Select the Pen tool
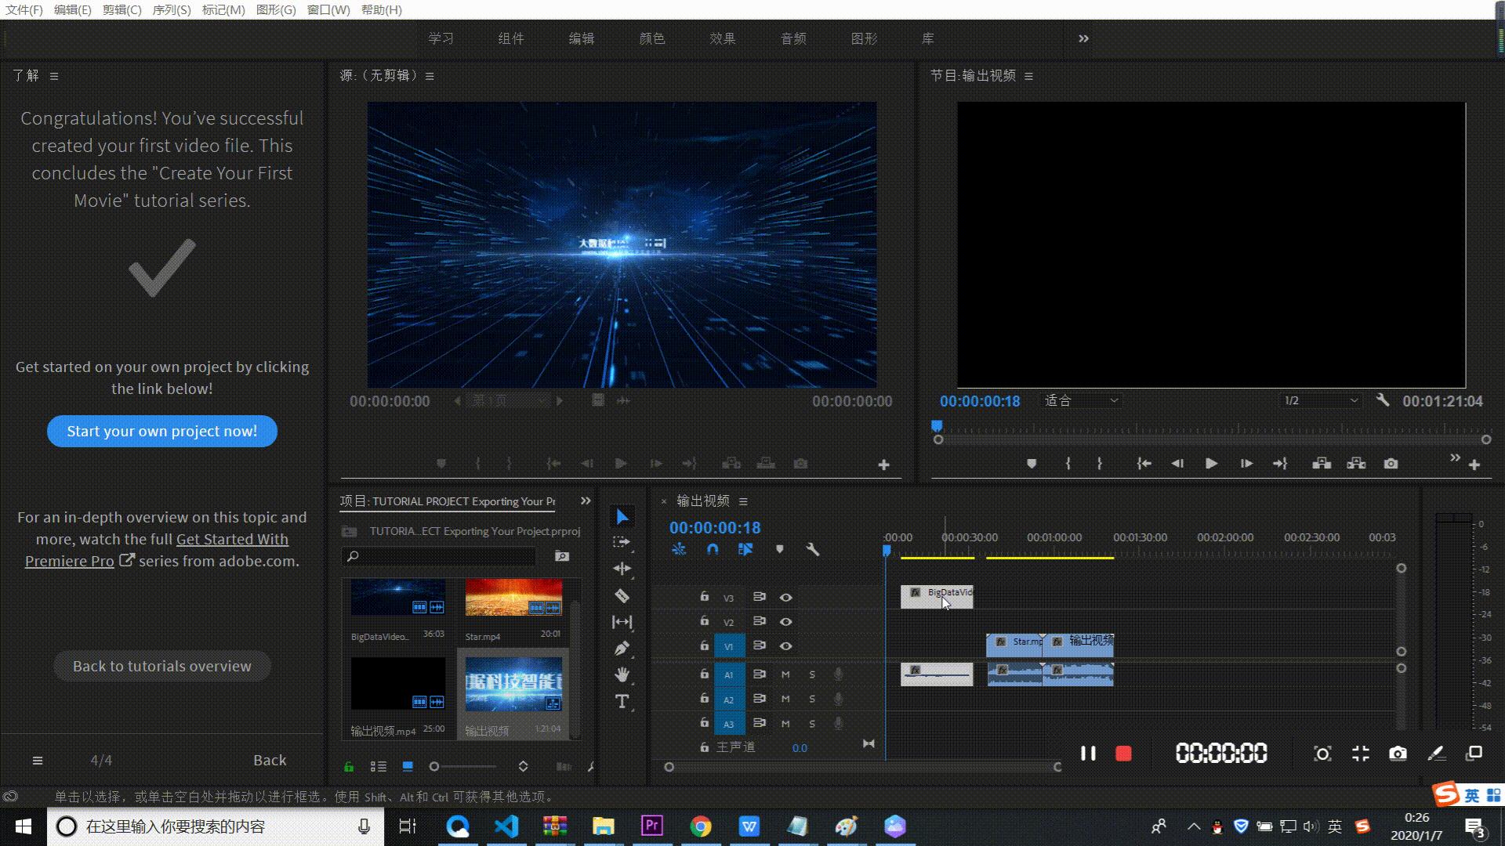This screenshot has height=846, width=1505. coord(622,649)
